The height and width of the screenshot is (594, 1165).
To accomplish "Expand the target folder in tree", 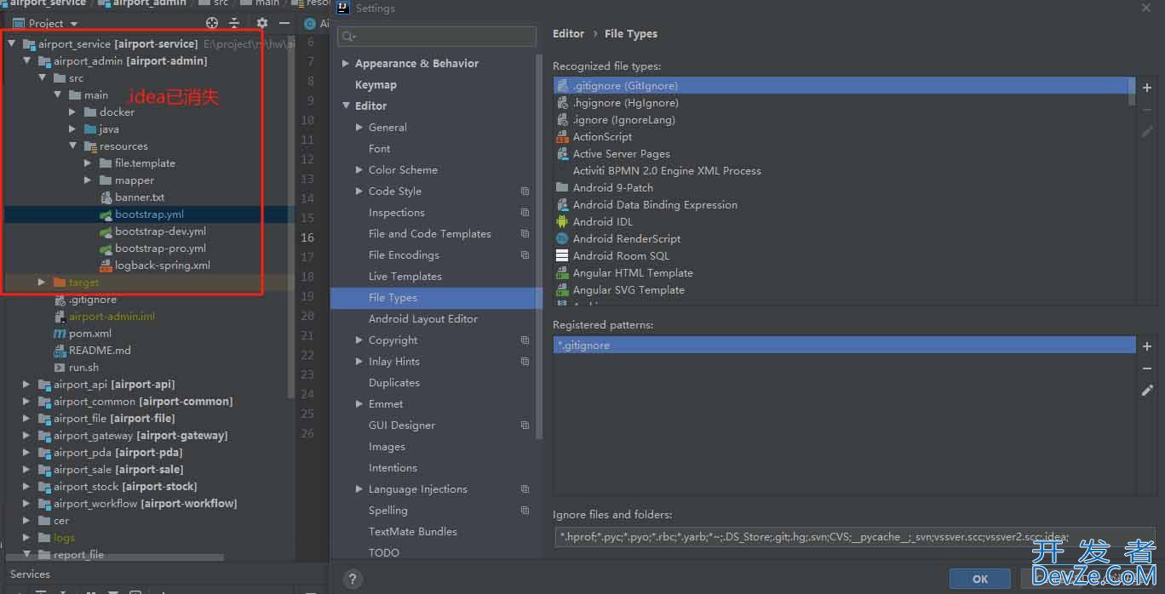I will coord(42,282).
